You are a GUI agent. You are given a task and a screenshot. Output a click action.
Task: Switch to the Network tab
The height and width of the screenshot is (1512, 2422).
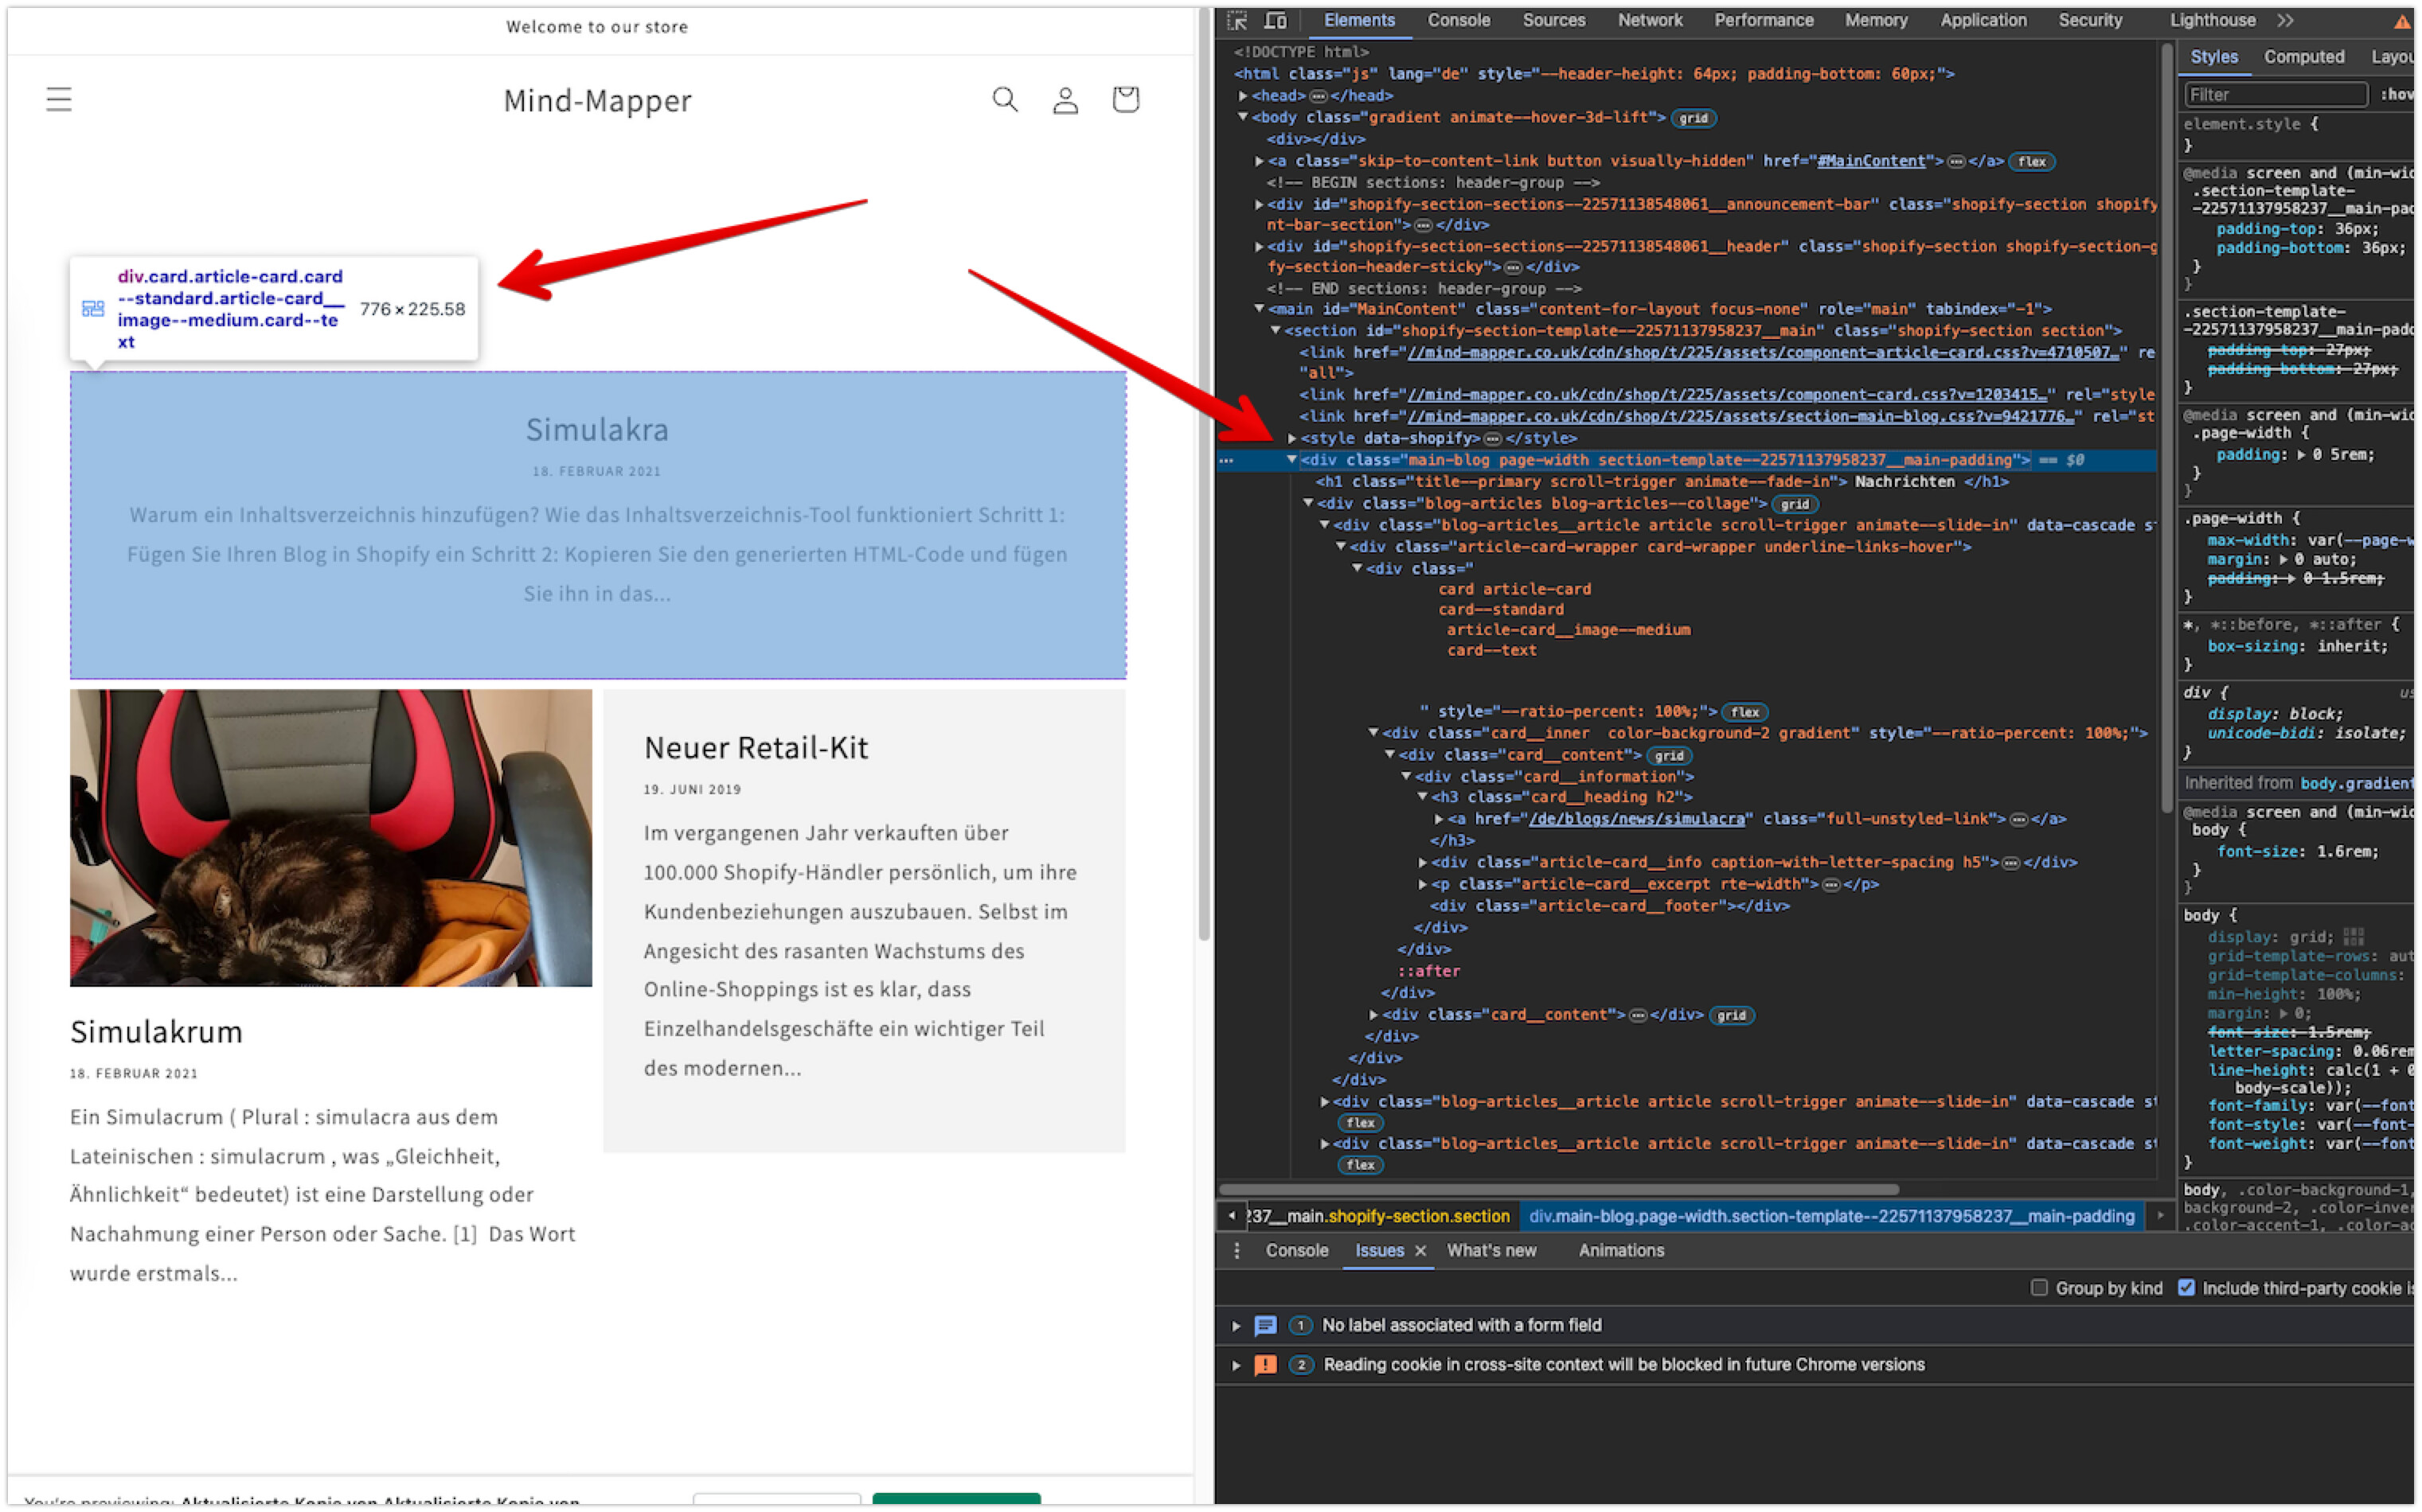[x=1649, y=20]
